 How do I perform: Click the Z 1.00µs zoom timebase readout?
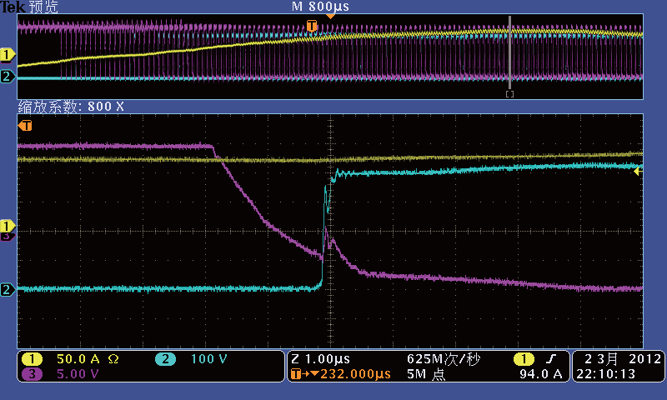[321, 359]
